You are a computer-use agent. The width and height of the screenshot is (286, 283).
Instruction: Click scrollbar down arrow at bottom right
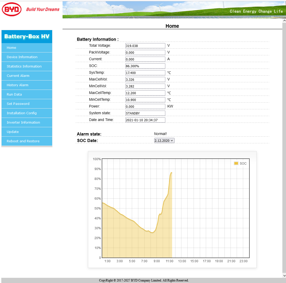click(x=284, y=275)
